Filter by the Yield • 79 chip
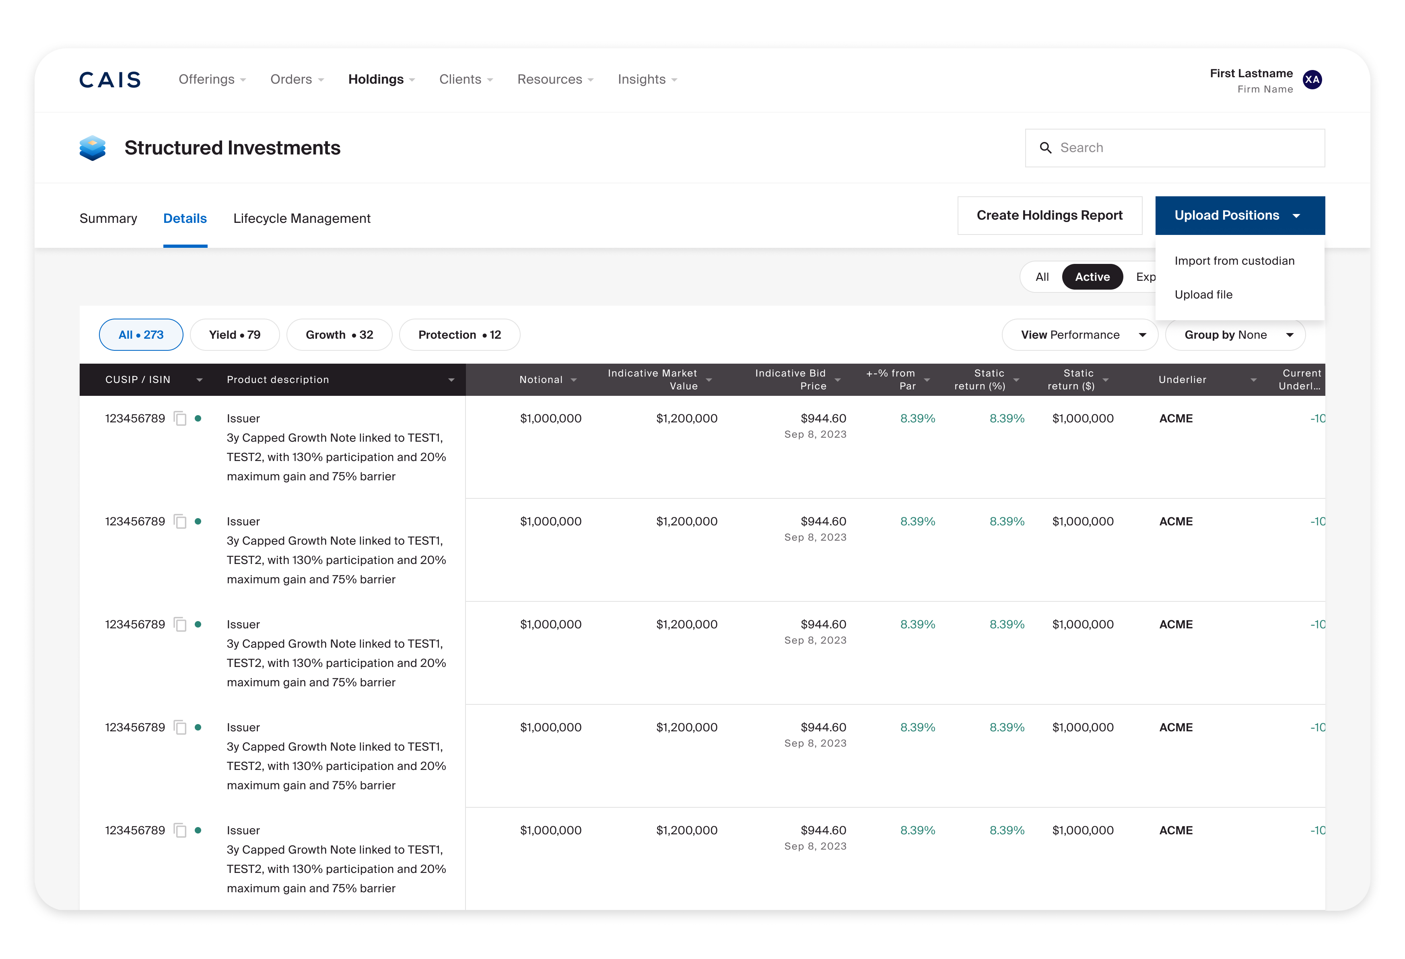 tap(235, 335)
